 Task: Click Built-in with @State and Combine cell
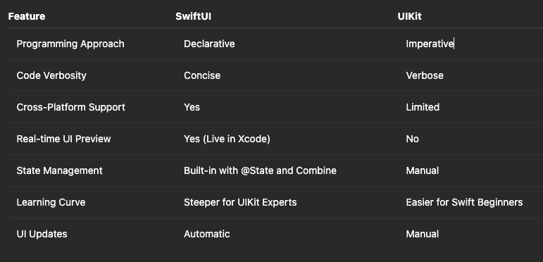point(260,170)
